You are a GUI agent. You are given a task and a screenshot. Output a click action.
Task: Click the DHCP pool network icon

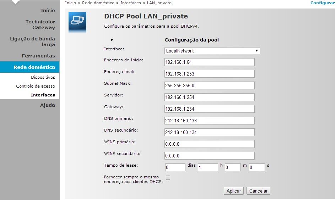(77, 22)
